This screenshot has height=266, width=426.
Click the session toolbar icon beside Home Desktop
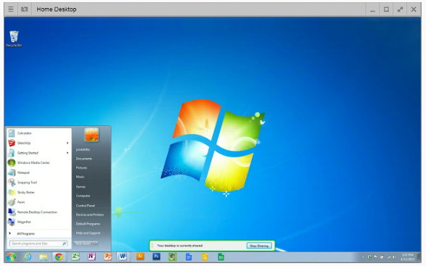25,9
